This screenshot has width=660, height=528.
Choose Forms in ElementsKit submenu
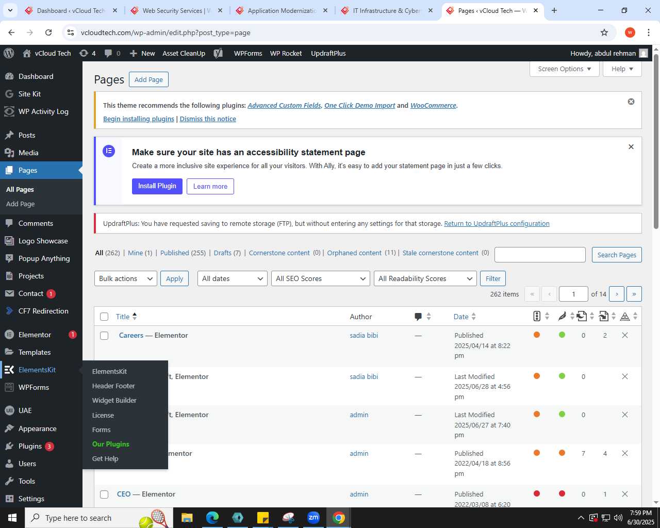tap(101, 430)
